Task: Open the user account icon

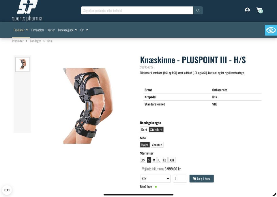Action: [247, 10]
